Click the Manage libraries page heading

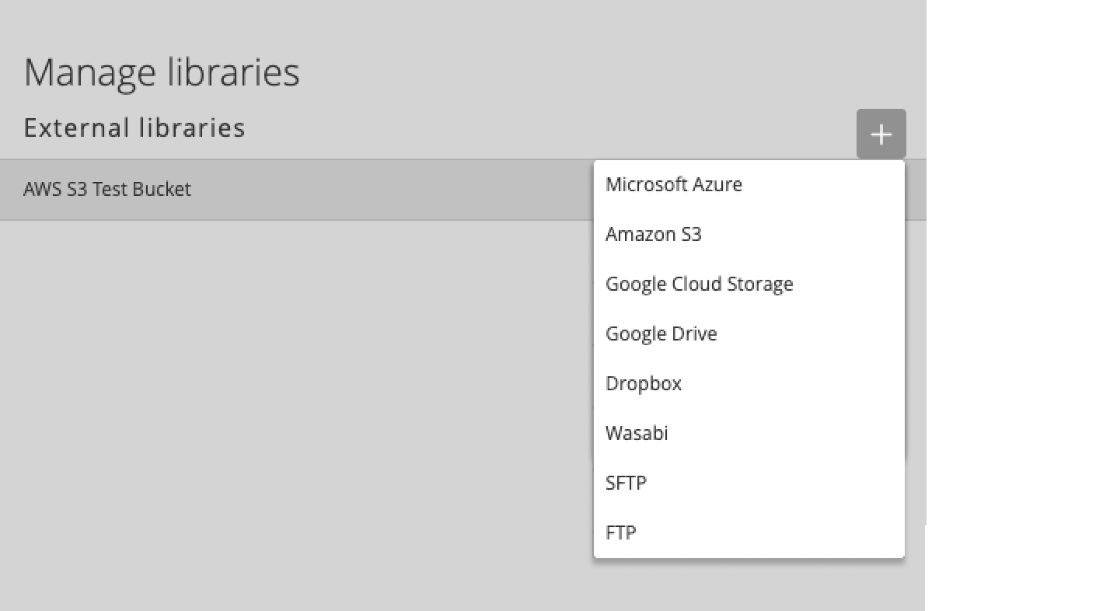[162, 72]
